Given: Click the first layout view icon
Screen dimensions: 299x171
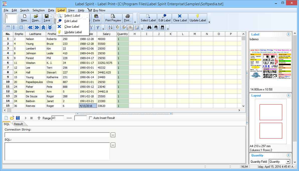Looking at the screenshot, I should tap(8, 27).
